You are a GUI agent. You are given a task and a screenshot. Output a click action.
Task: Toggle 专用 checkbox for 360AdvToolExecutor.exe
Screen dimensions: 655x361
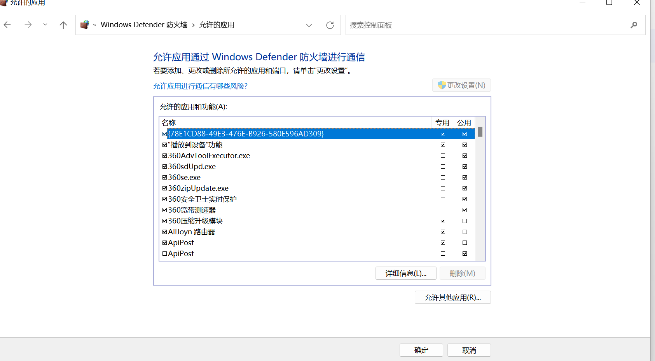click(x=443, y=155)
